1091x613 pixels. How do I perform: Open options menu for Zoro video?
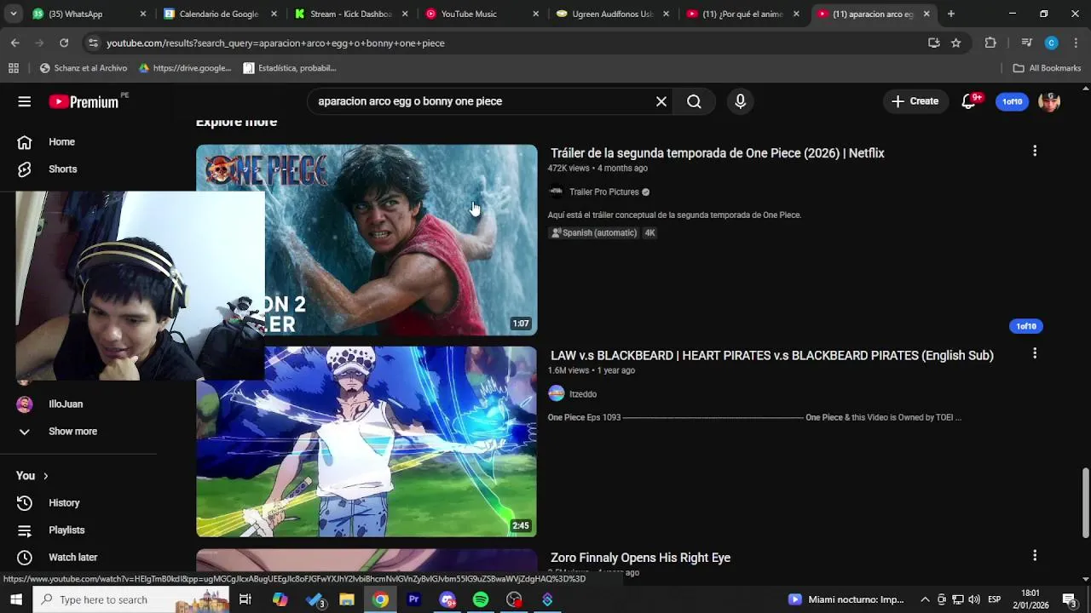tap(1035, 555)
